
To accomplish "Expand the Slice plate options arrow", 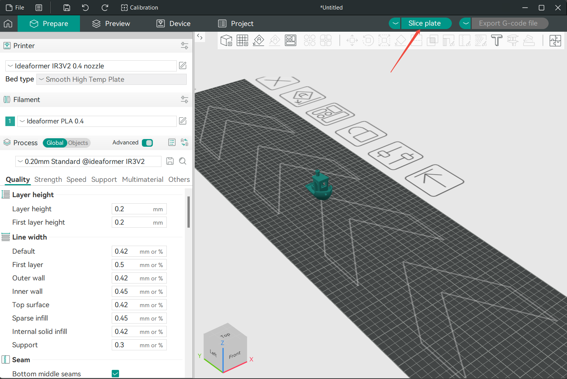I will click(x=395, y=23).
